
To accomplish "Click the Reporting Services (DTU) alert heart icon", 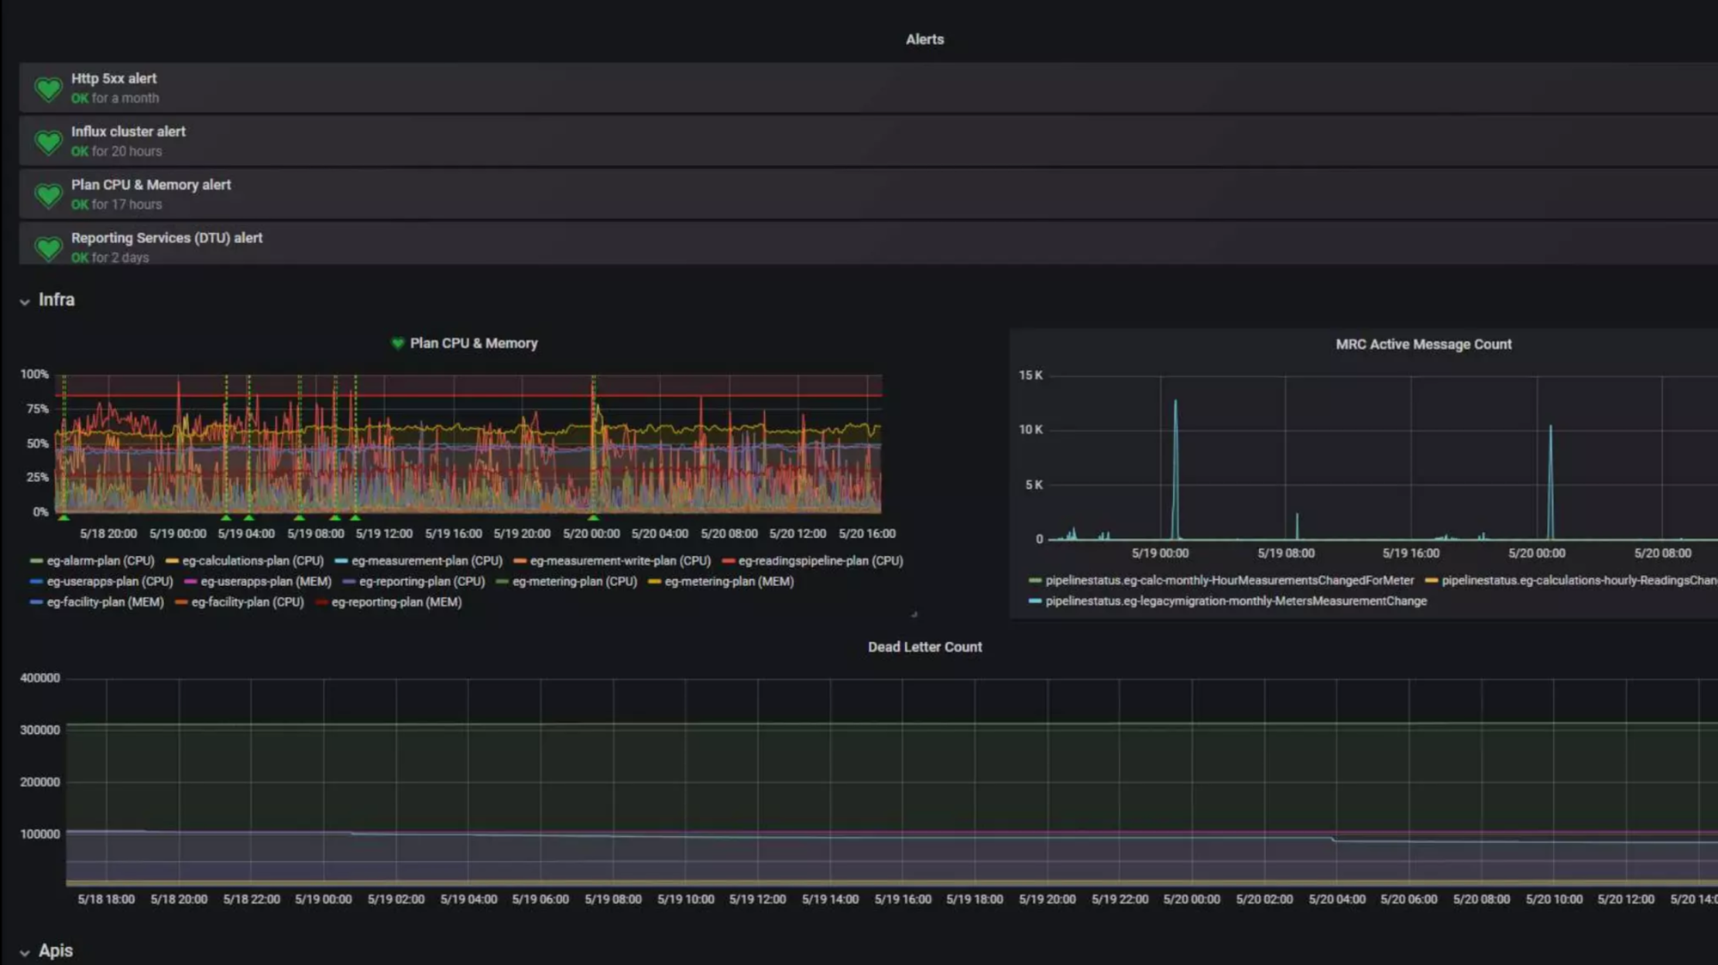I will click(x=48, y=248).
